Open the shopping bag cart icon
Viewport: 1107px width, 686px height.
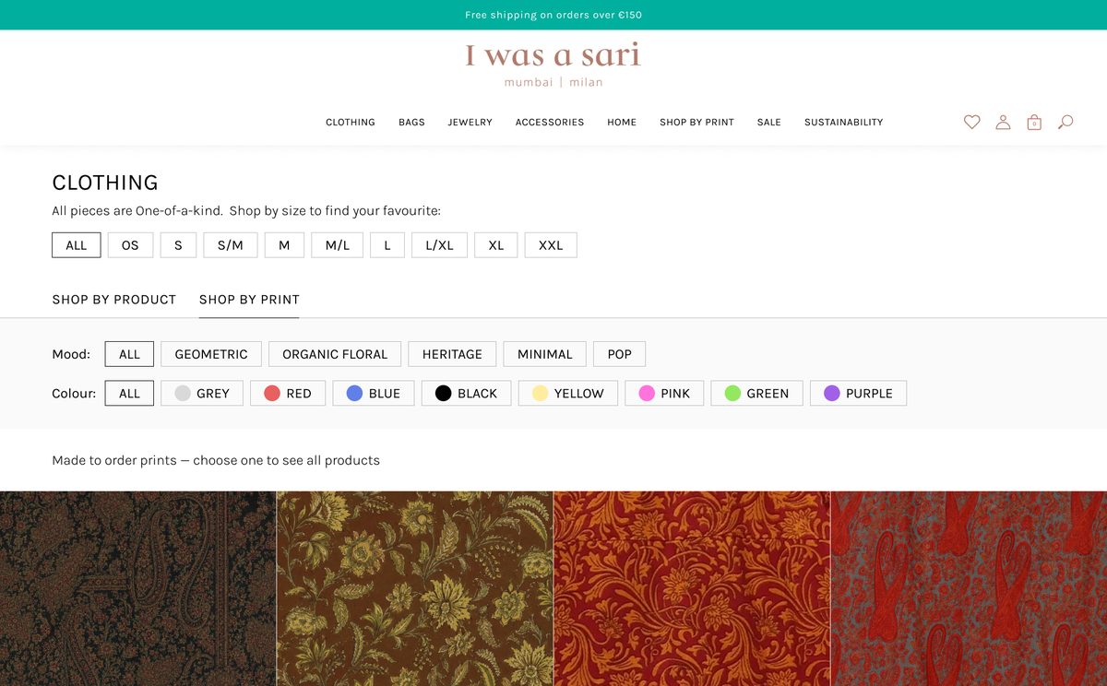1034,122
